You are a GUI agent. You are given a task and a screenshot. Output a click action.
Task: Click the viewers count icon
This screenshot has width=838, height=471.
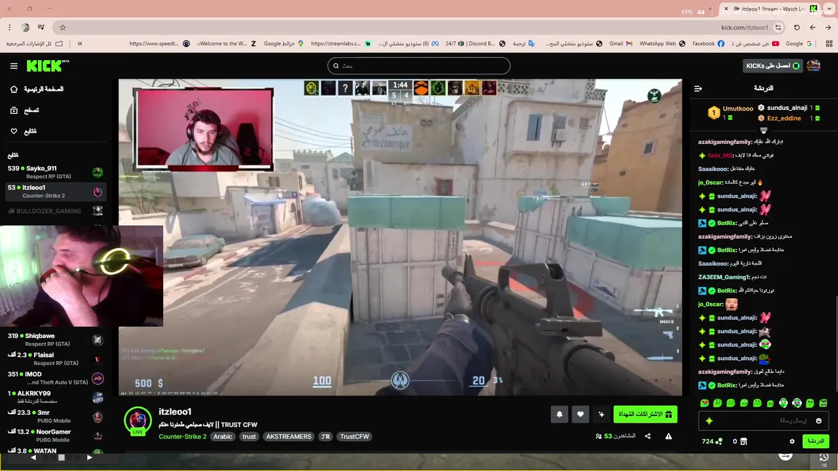pos(598,436)
